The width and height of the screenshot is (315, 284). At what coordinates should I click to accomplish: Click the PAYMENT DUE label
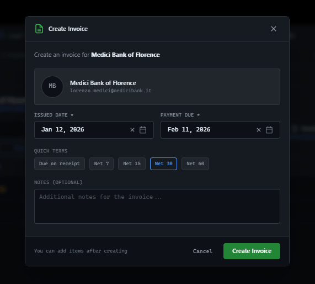[x=180, y=115]
